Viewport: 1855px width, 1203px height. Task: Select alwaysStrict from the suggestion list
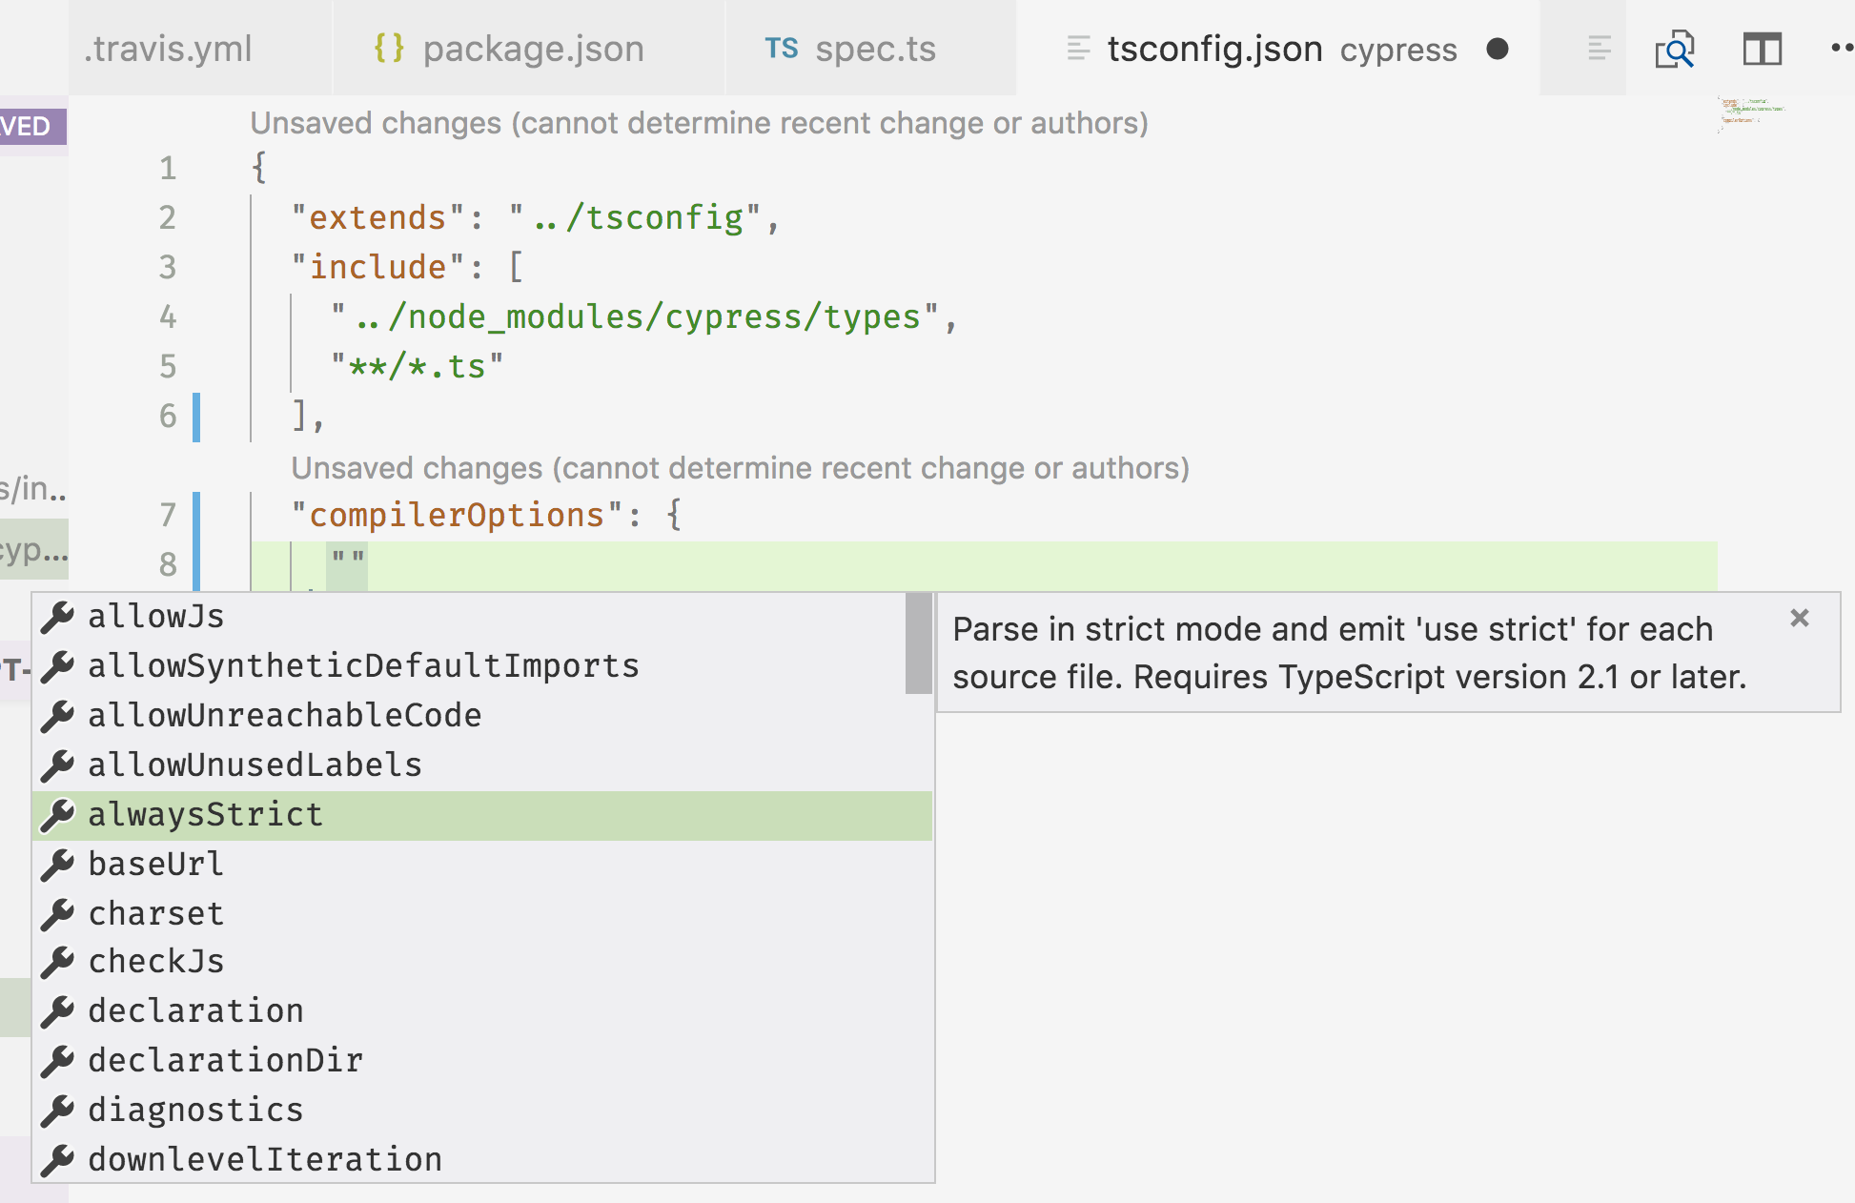tap(204, 814)
